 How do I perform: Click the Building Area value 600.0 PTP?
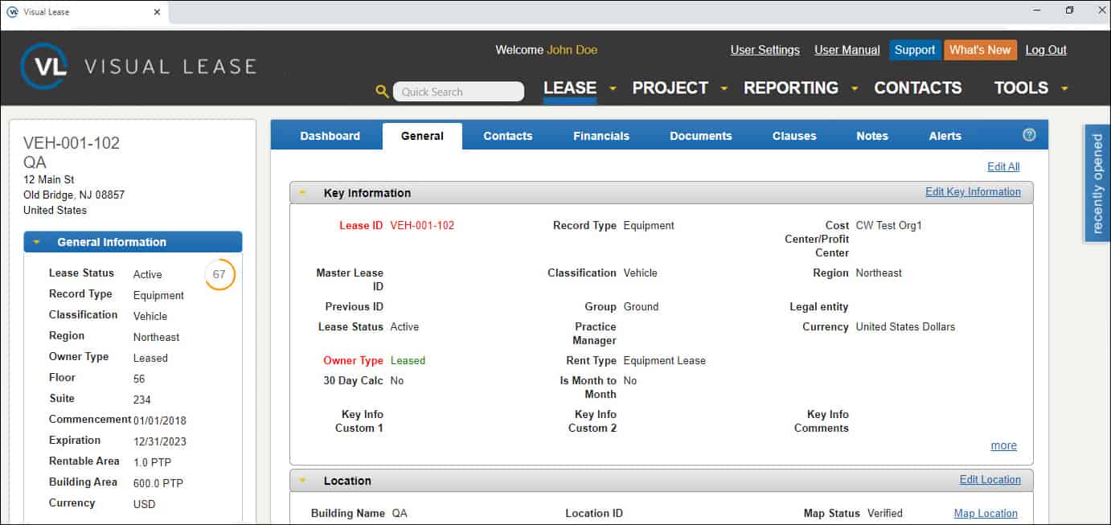(158, 483)
